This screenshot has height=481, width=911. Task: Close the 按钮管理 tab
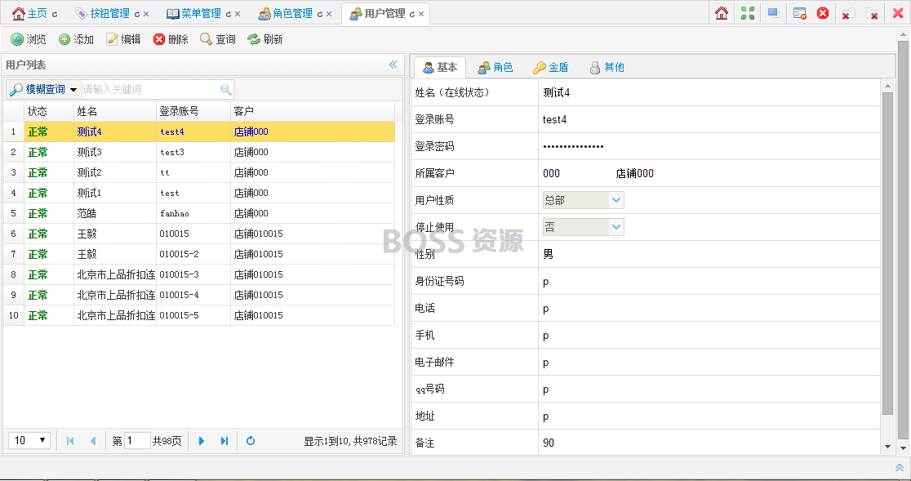coord(146,14)
